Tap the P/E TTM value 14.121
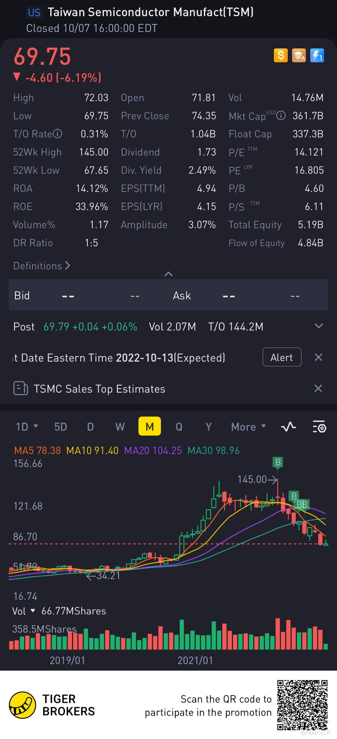 tap(309, 152)
